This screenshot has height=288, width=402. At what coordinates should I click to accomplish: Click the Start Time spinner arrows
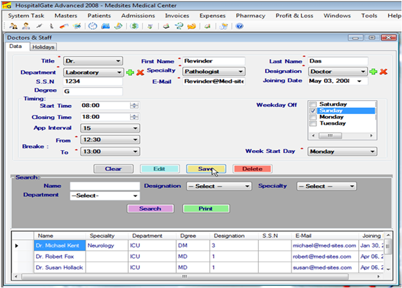pos(134,106)
